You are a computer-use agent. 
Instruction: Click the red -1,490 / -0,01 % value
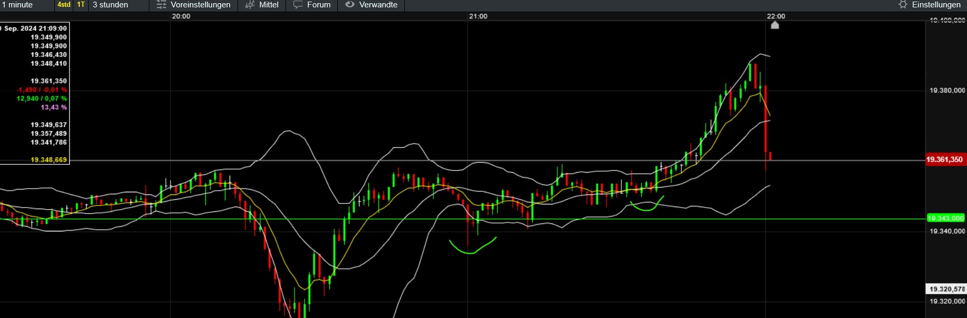click(x=42, y=90)
